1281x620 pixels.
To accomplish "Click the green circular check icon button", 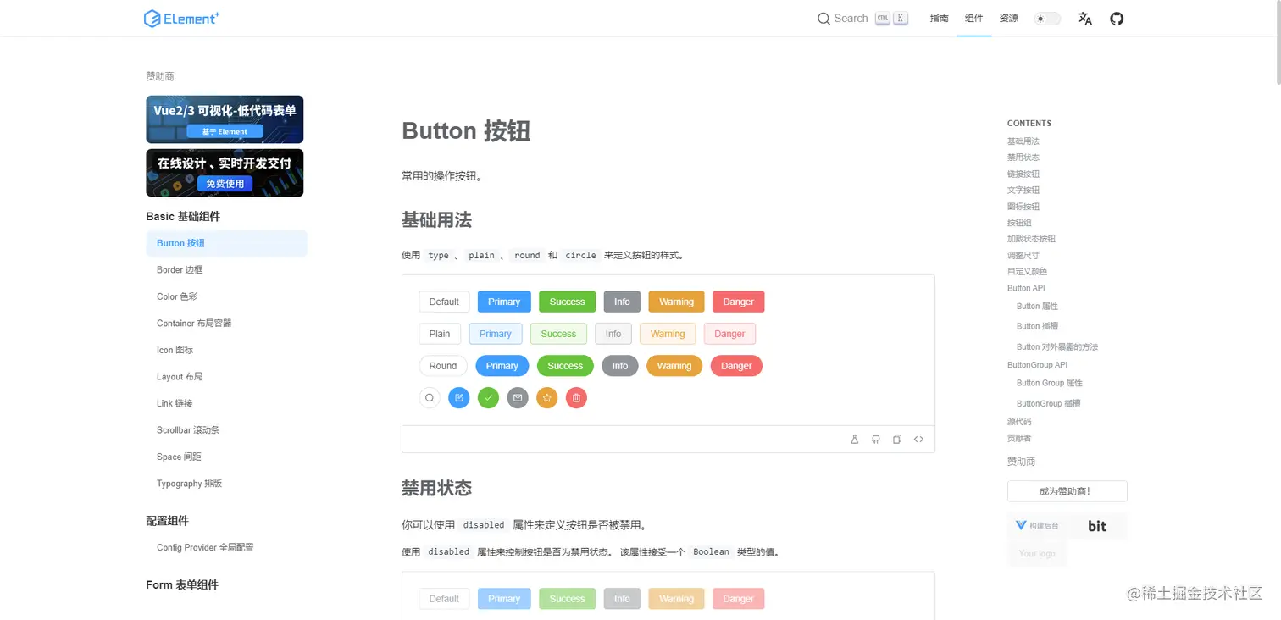I will click(488, 397).
